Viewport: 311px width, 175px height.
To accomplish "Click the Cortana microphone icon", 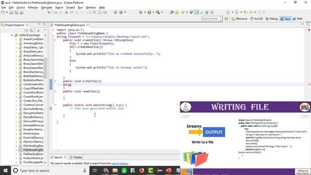I will pos(85,171).
